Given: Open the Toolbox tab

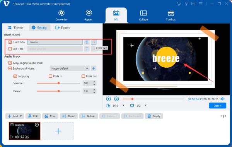Looking at the screenshot, I should click(x=171, y=15).
